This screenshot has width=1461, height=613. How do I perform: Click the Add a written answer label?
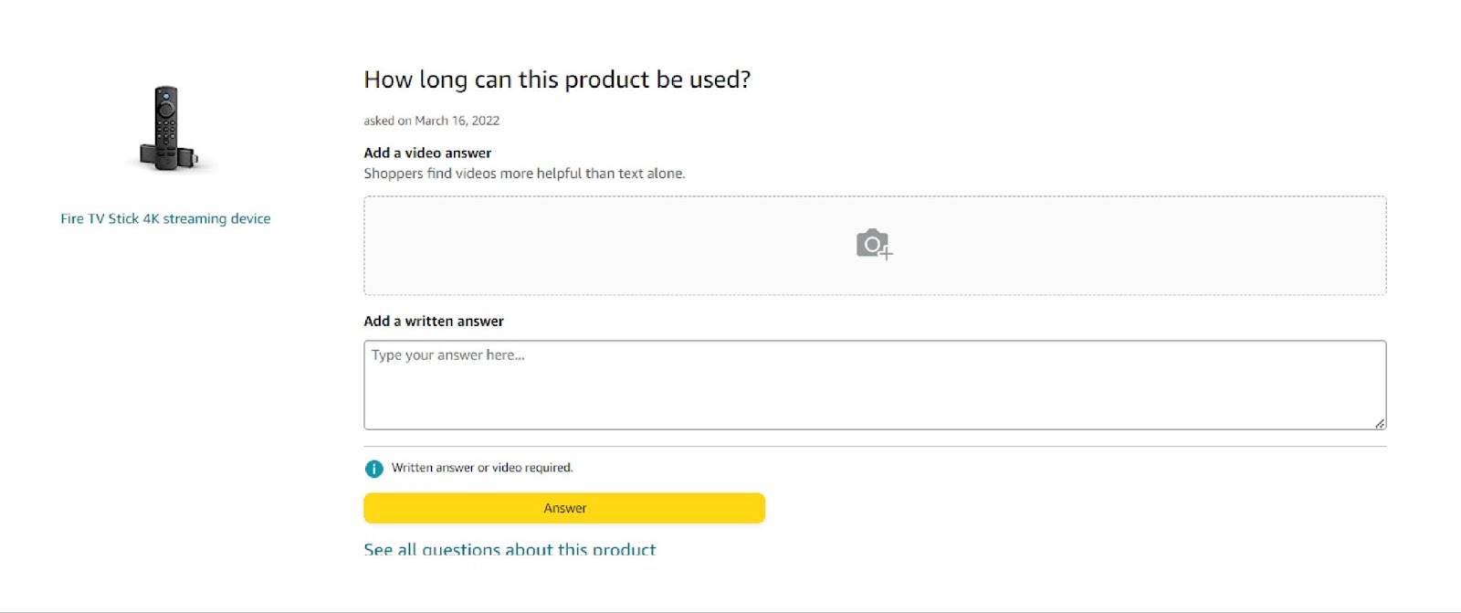[x=434, y=321]
